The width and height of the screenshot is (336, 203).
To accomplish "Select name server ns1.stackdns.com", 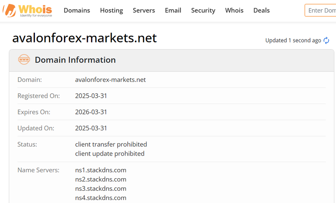I will [x=101, y=170].
